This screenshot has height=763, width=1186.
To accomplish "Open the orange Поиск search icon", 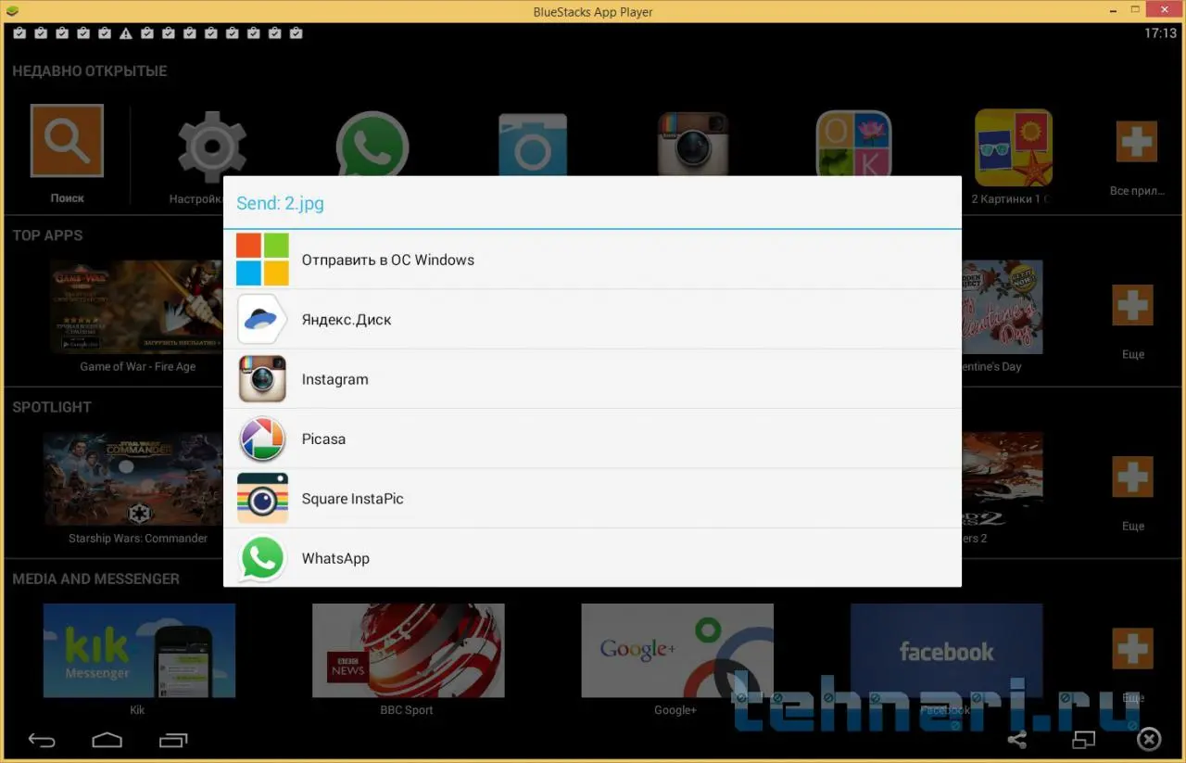I will [x=67, y=141].
